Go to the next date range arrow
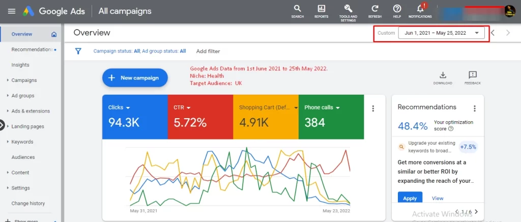 click(508, 33)
